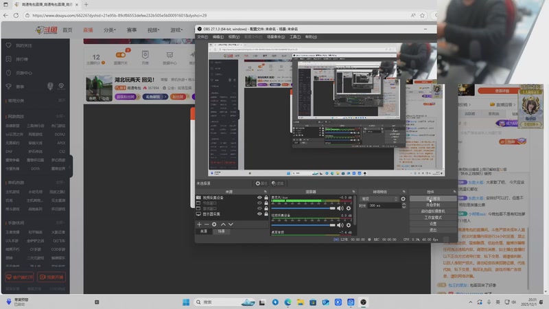Click the OBS icon on Windows taskbar
Image resolution: width=549 pixels, height=309 pixels.
click(x=364, y=302)
